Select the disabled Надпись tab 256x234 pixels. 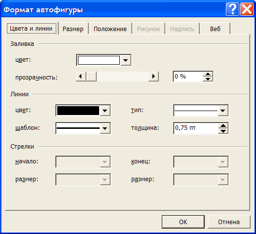click(x=182, y=29)
